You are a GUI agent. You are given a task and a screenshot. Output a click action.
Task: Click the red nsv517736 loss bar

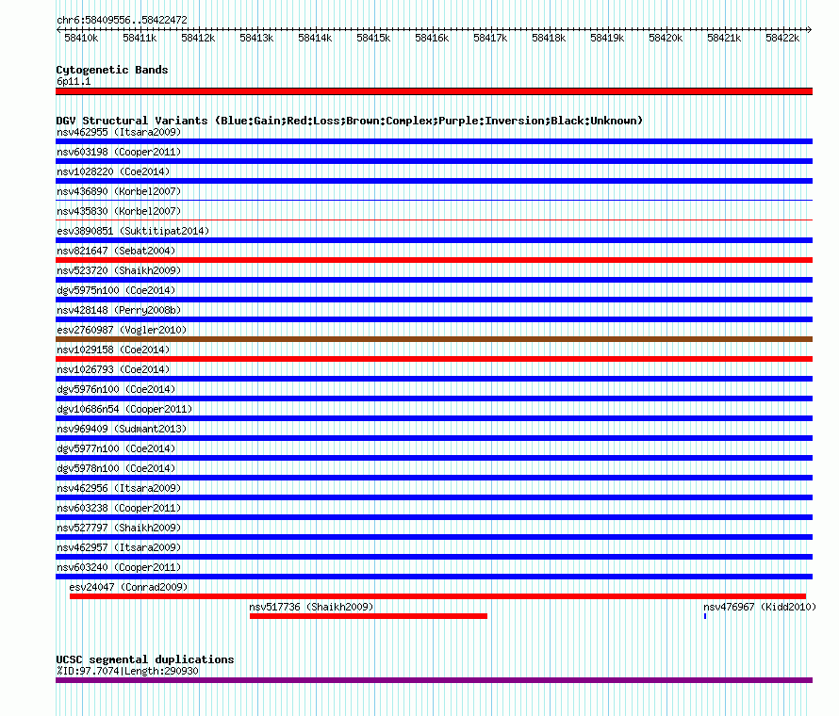point(369,616)
